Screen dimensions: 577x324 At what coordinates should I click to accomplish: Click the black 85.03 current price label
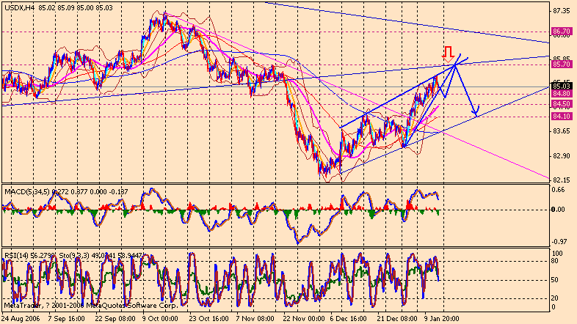pyautogui.click(x=562, y=86)
